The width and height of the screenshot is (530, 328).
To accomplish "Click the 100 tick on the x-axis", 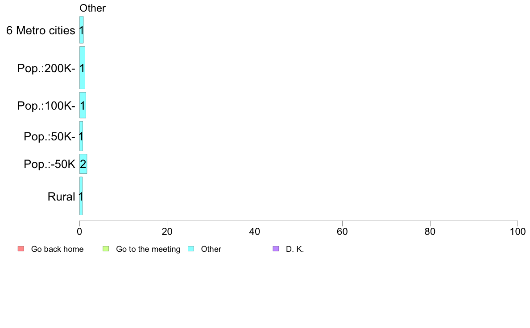I will 518,231.
